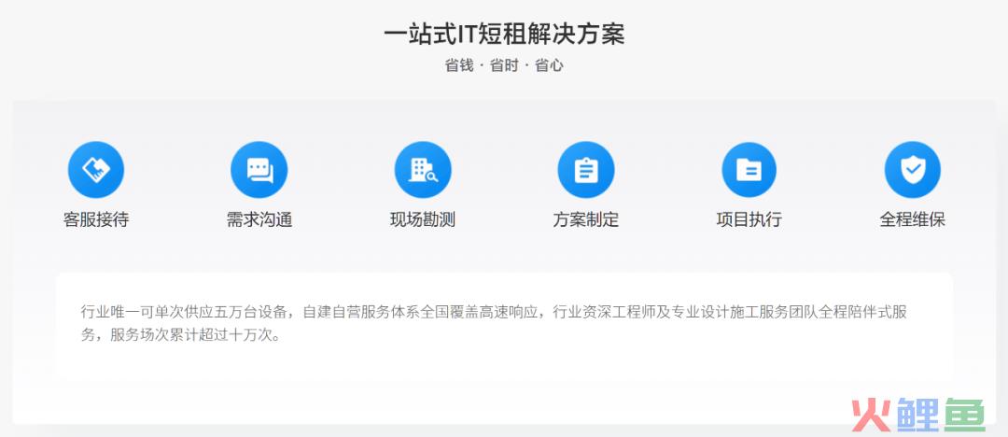Select the 方案制定 label
The height and width of the screenshot is (437, 1008).
click(x=585, y=219)
